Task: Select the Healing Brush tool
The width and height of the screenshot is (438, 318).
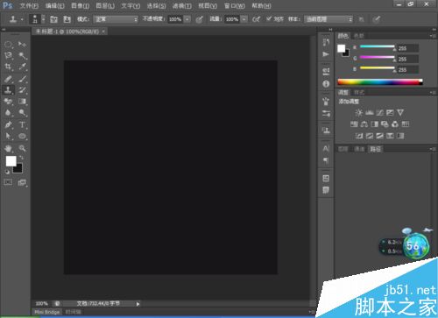Action: pos(8,79)
